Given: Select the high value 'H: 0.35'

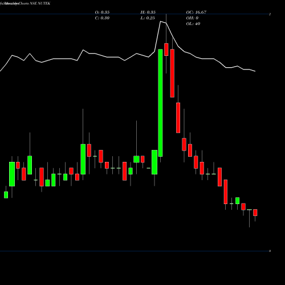Looking at the screenshot, I should (x=148, y=12).
